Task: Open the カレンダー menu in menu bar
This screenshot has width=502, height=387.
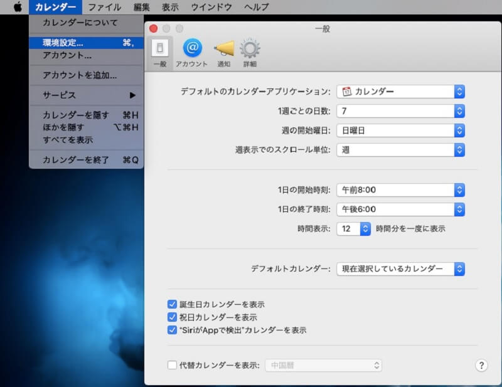Action: pyautogui.click(x=55, y=7)
